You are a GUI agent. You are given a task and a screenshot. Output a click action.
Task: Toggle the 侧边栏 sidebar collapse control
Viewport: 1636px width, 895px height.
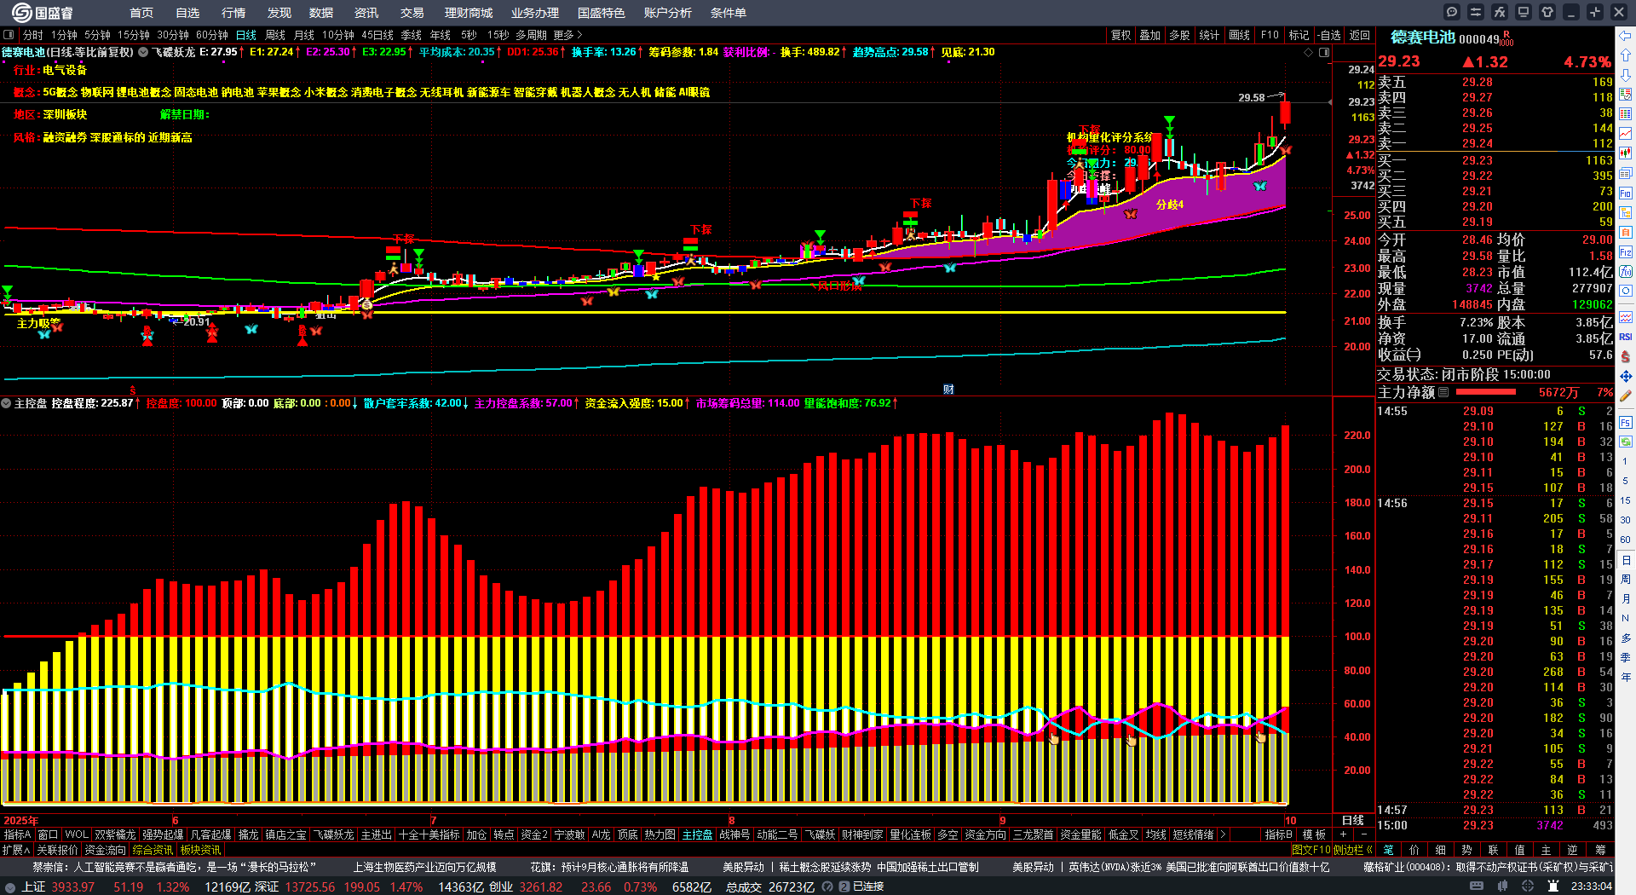point(1353,850)
